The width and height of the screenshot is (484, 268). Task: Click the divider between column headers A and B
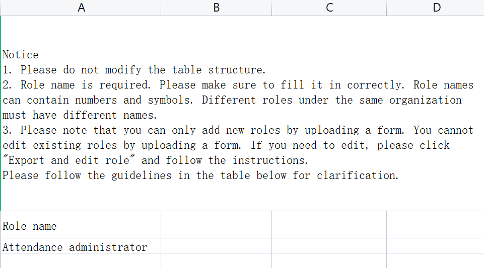[x=161, y=8]
